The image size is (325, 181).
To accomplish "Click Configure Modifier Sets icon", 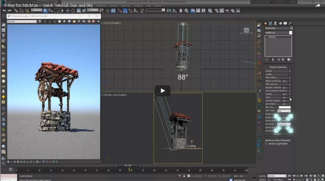I will click(x=289, y=59).
